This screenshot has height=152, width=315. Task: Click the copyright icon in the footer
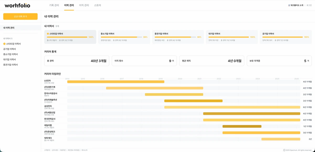point(284,150)
